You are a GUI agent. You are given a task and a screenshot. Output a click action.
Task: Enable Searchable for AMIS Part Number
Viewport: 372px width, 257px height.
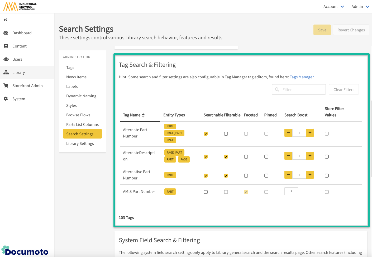tap(206, 192)
